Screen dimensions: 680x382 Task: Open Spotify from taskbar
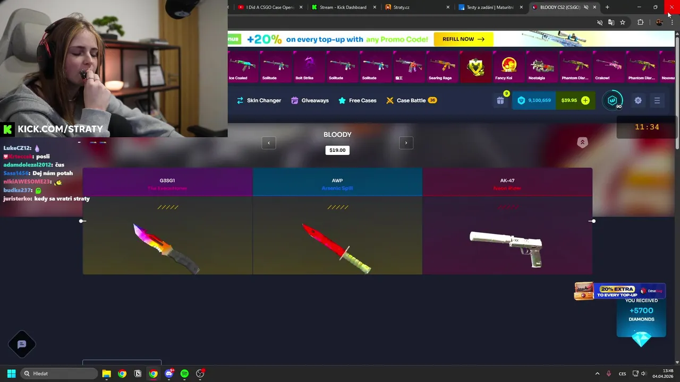click(184, 374)
